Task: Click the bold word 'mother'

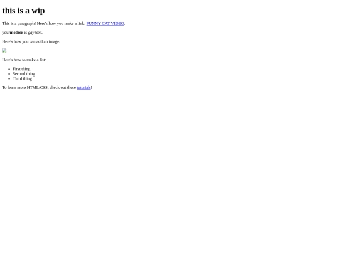Action: (x=16, y=33)
